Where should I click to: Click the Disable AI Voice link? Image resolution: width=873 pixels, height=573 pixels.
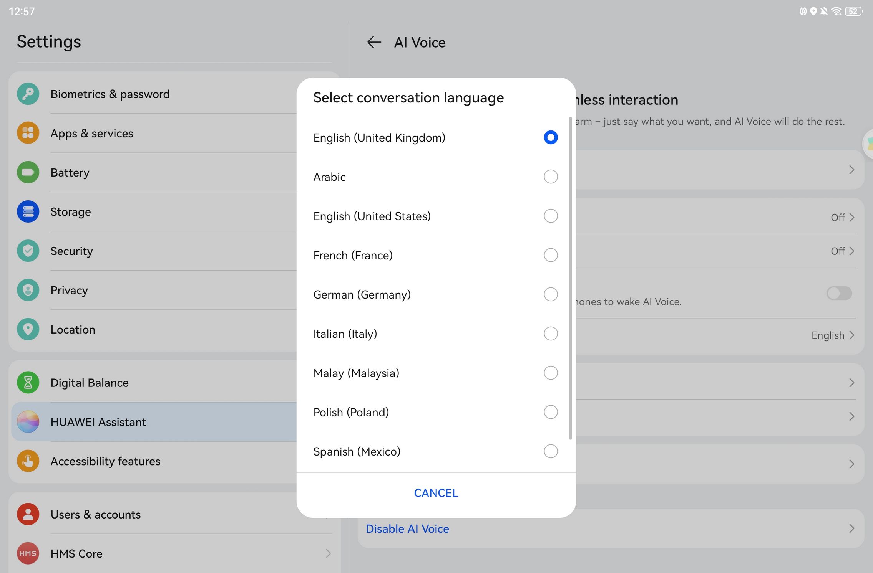407,529
